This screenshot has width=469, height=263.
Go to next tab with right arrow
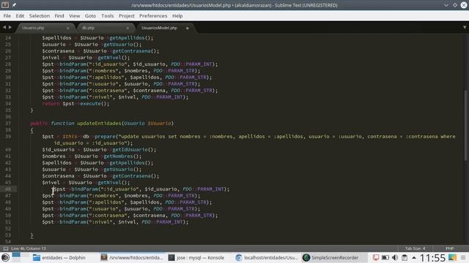10,28
